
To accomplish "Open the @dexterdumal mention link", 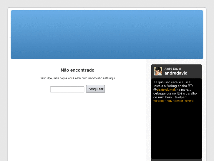I will click(166, 90).
